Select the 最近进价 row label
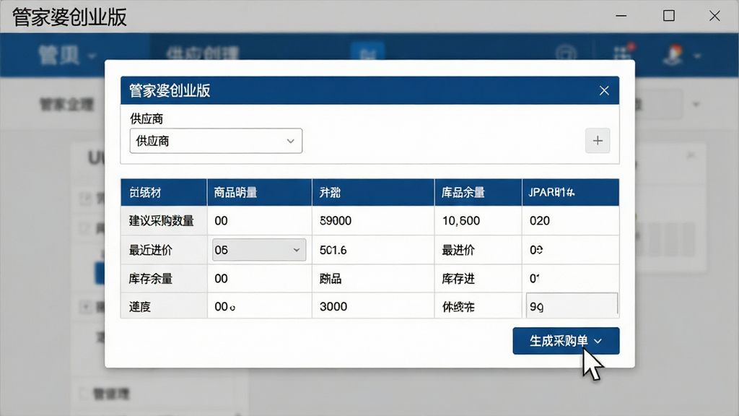Image resolution: width=739 pixels, height=416 pixels. click(x=150, y=250)
